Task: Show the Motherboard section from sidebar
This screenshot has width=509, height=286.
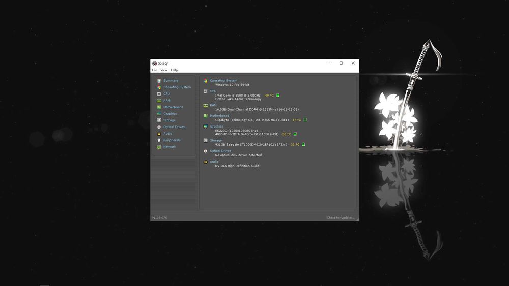Action: pyautogui.click(x=173, y=107)
